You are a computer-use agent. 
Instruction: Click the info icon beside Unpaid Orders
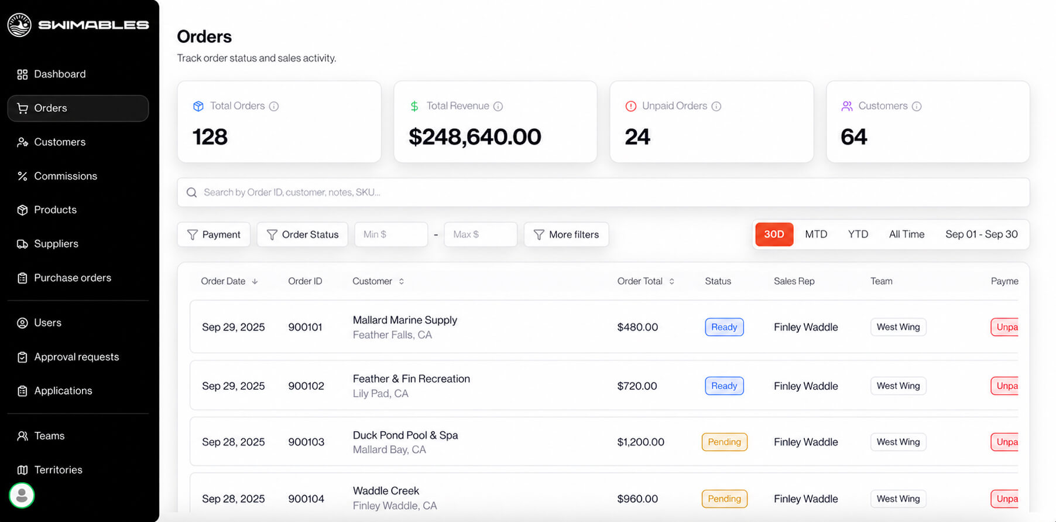[x=716, y=106]
